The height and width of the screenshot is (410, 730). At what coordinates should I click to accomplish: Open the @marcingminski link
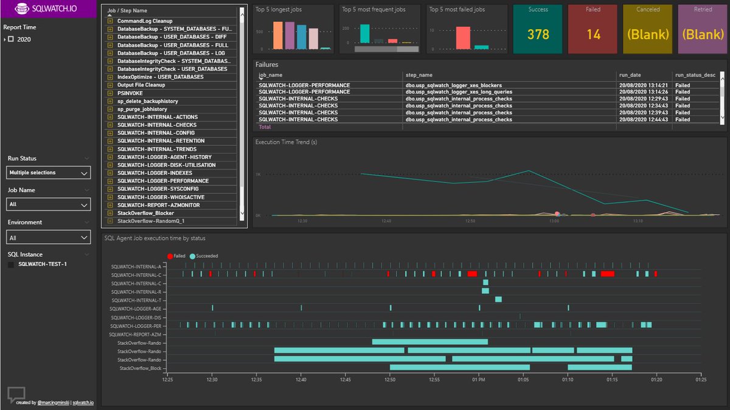[x=54, y=403]
